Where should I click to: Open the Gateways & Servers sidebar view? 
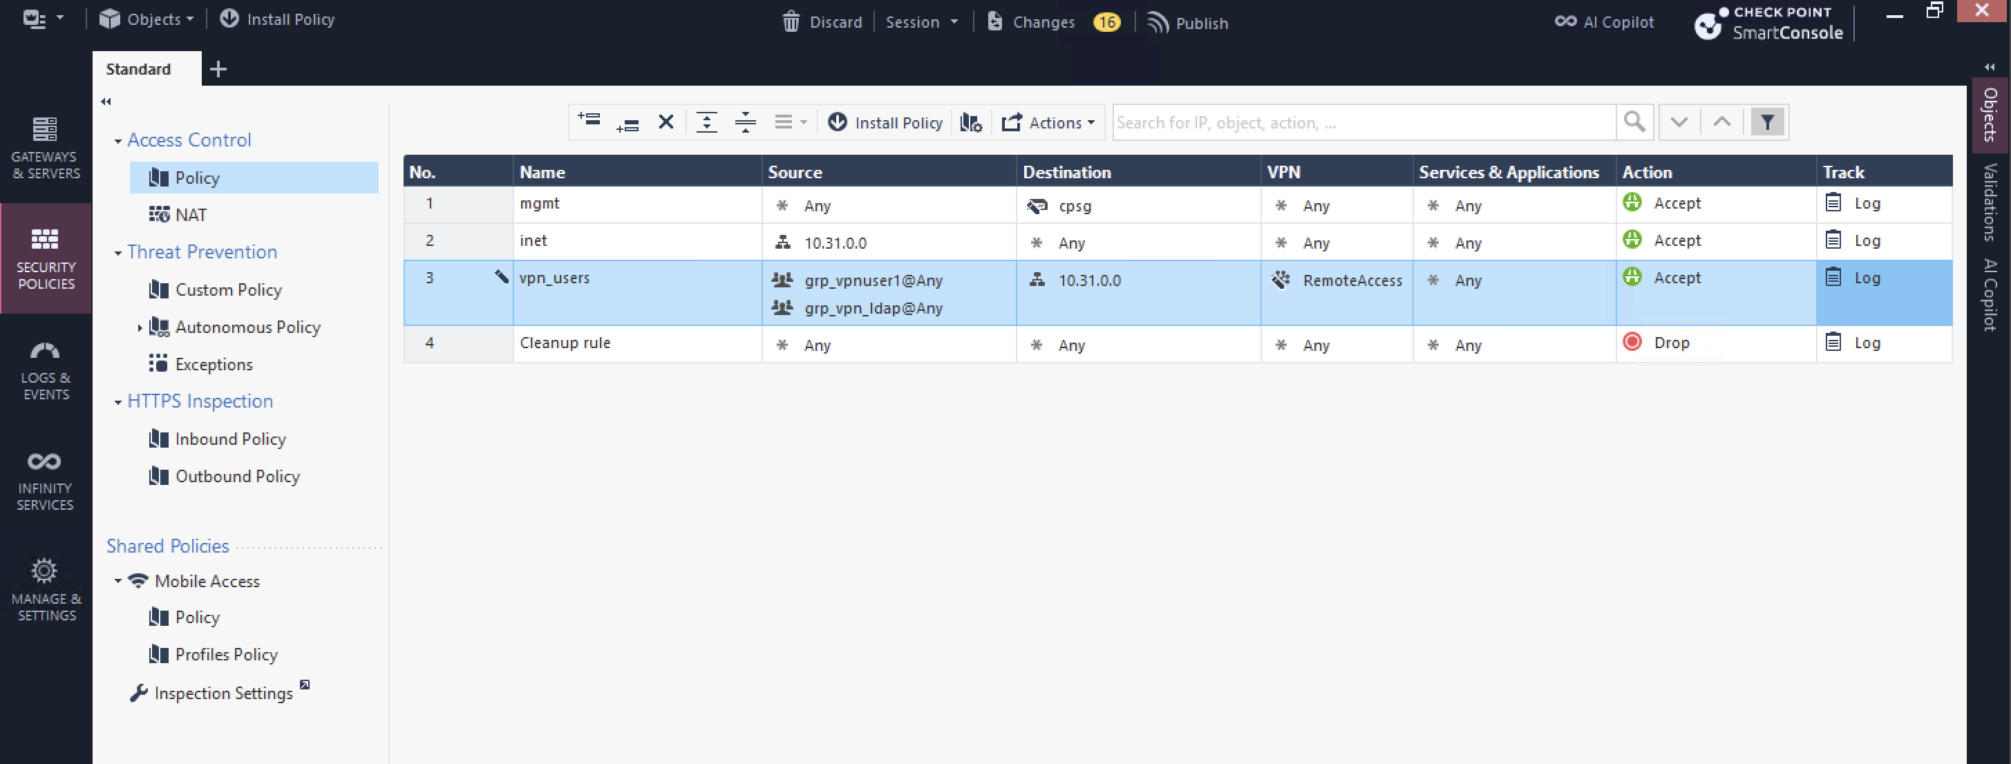46,149
